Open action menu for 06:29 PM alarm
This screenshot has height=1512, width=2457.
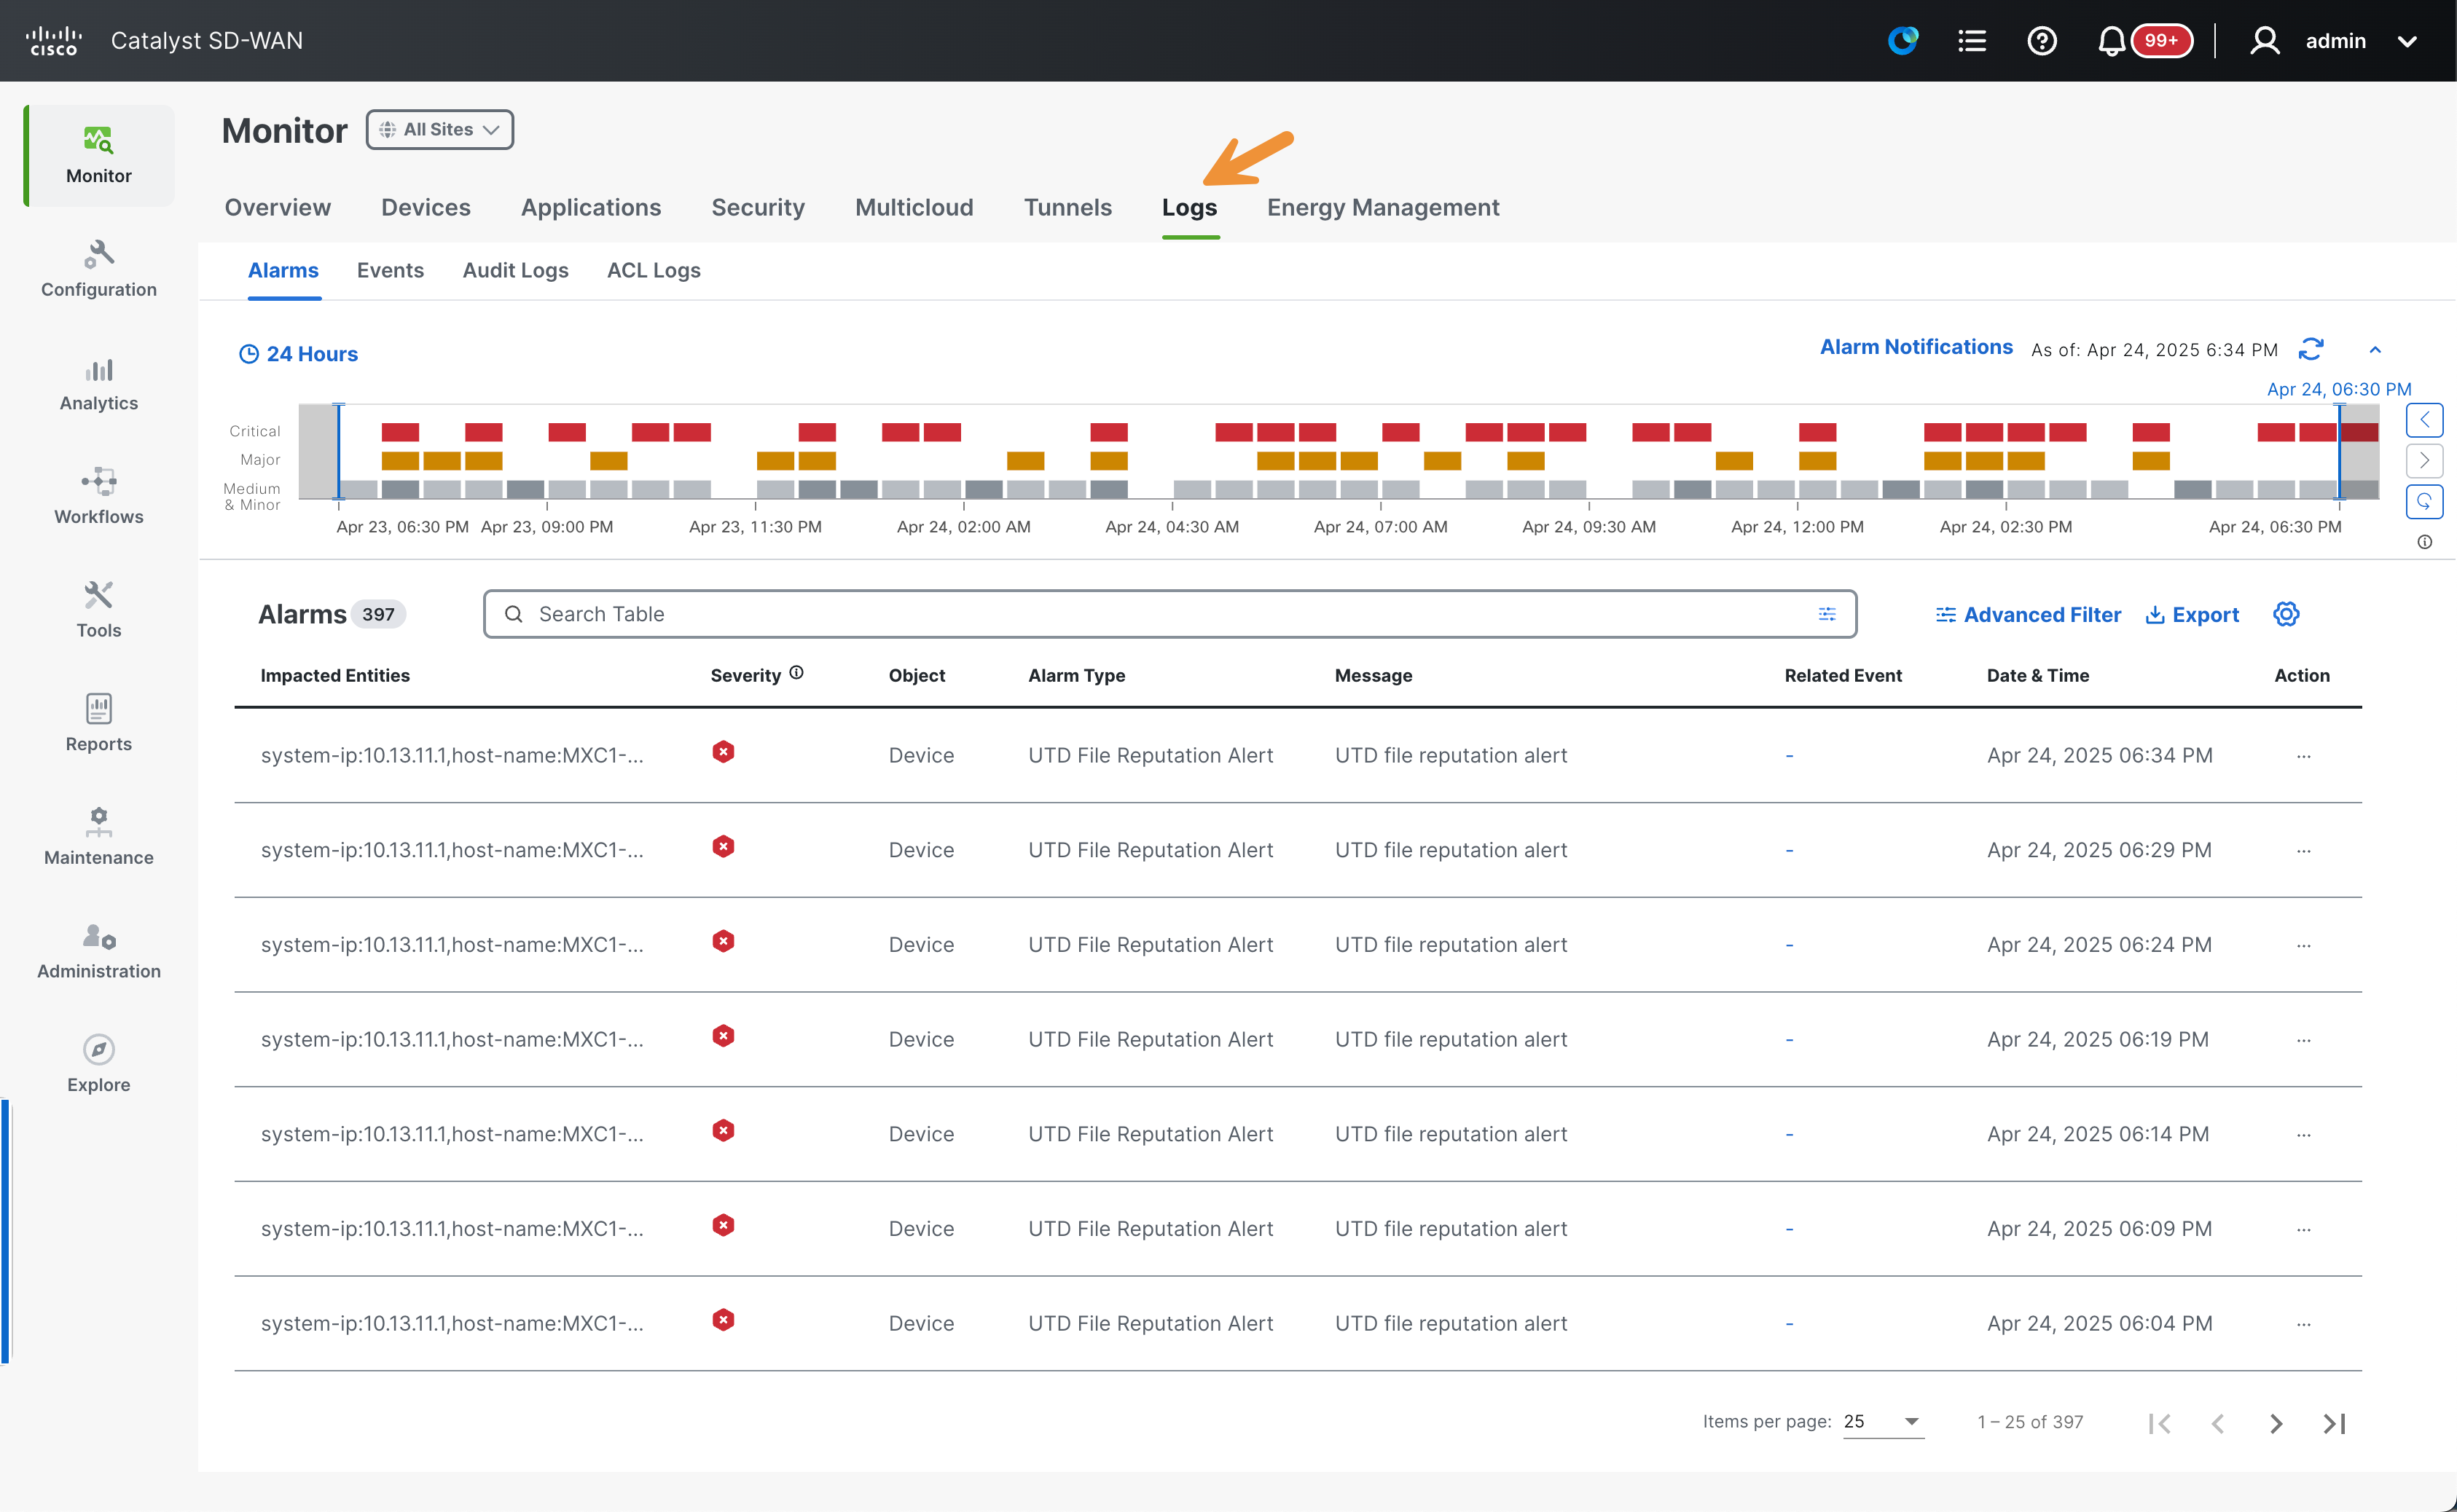pyautogui.click(x=2304, y=851)
